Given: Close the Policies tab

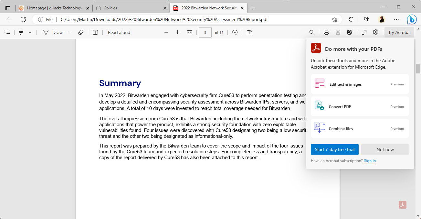Looking at the screenshot, I should (165, 8).
